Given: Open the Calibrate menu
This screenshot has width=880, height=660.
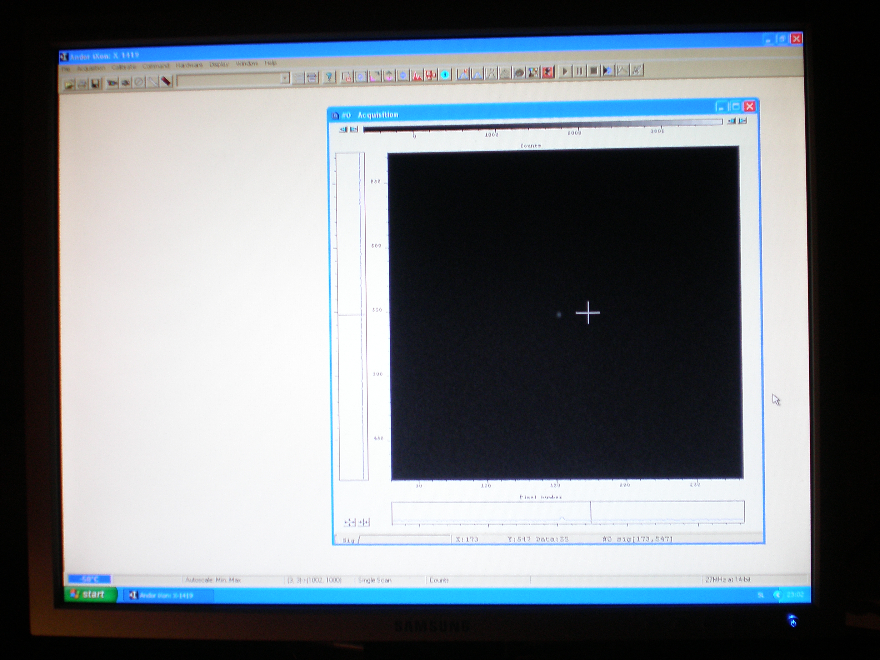Looking at the screenshot, I should (124, 67).
